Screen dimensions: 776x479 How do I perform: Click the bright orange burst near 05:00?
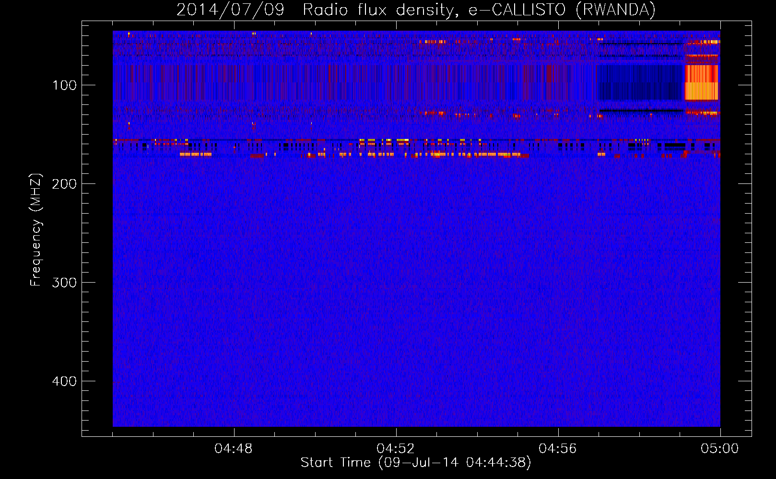click(x=702, y=82)
